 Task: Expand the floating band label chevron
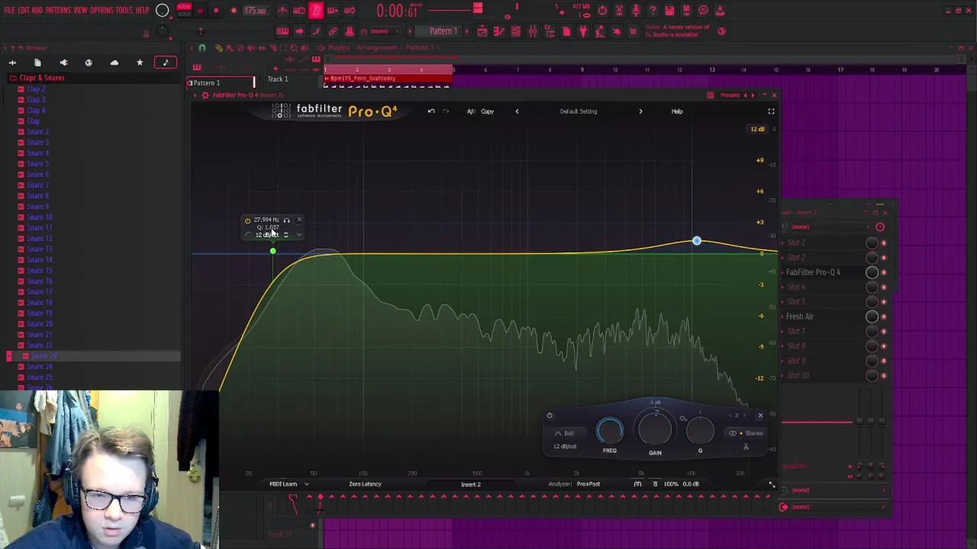[x=298, y=235]
